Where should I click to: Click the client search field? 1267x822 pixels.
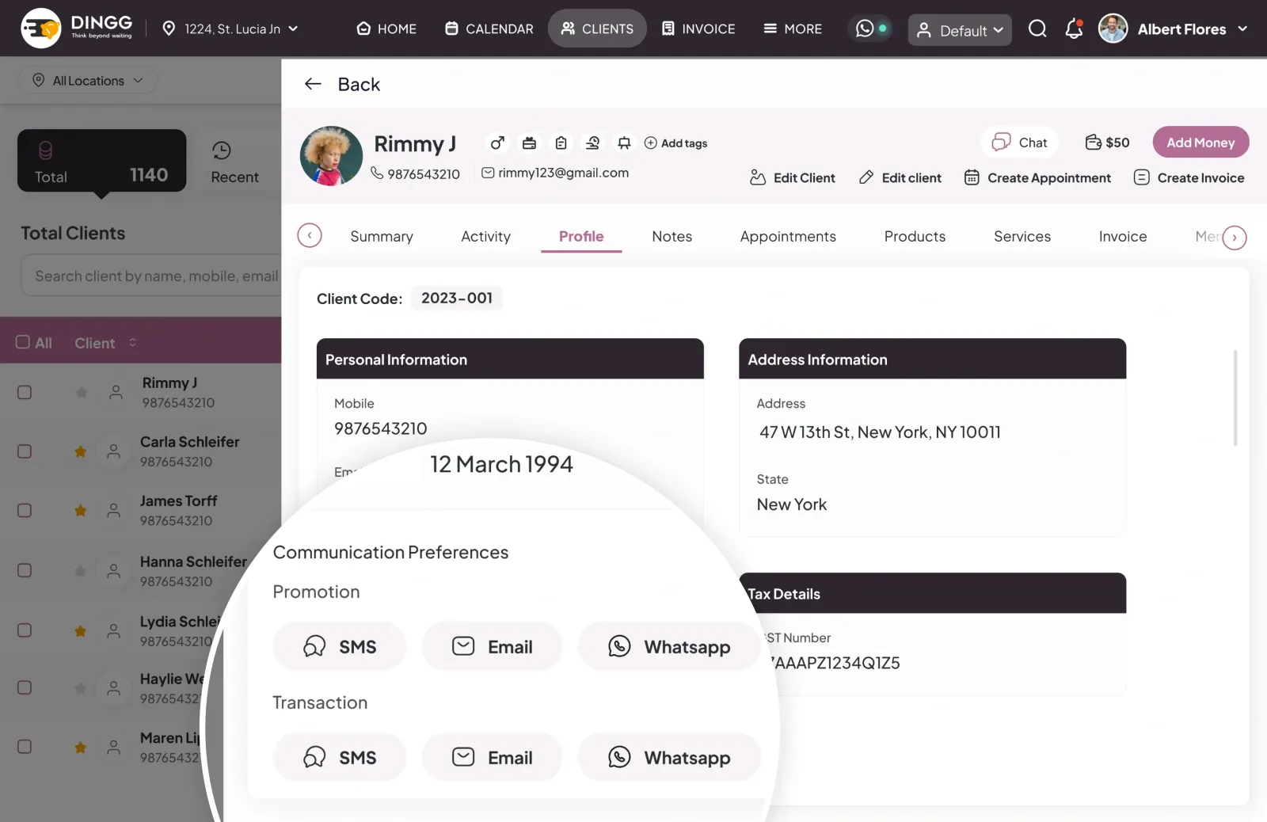[151, 276]
